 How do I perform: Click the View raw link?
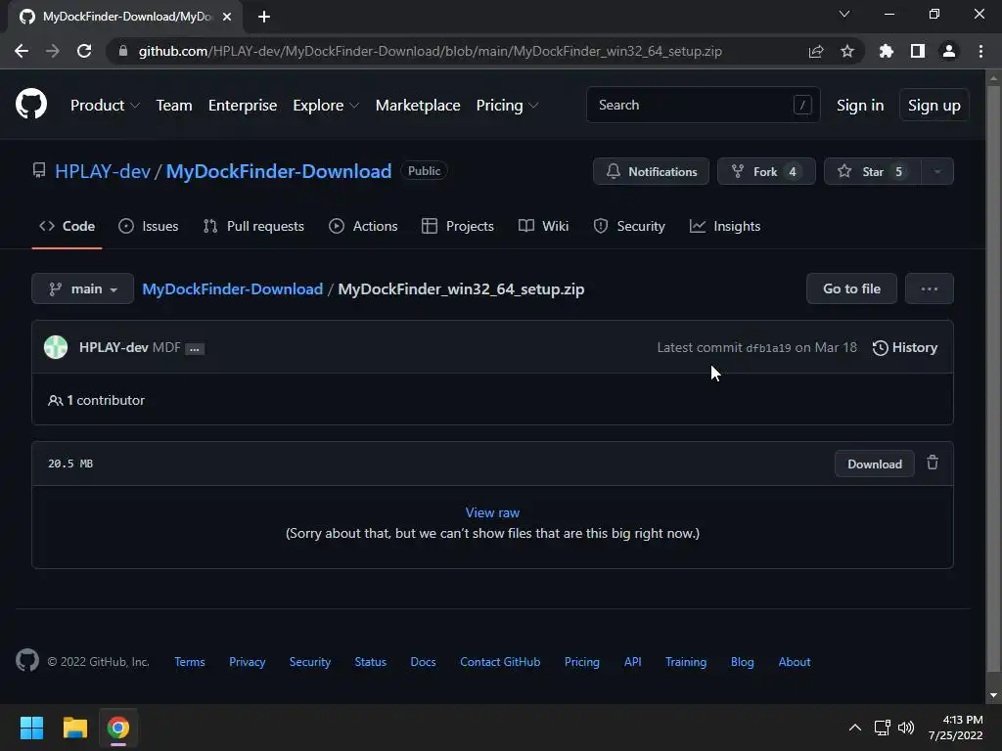pos(492,512)
